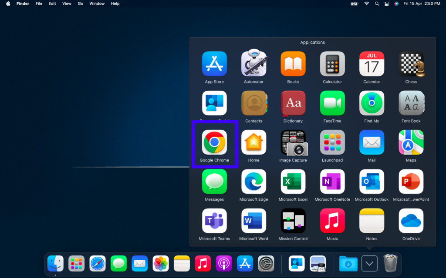Open the partially hidden app left of Contacts
Viewport: 446px width, 278px height.
tap(214, 103)
